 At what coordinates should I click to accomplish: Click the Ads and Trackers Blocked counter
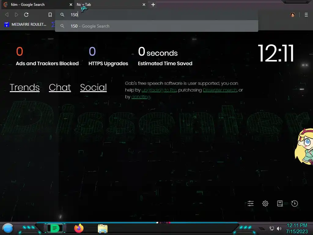coord(47,56)
